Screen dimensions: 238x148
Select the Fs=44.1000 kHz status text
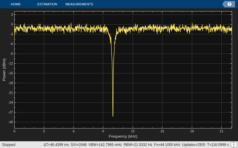[167, 145]
